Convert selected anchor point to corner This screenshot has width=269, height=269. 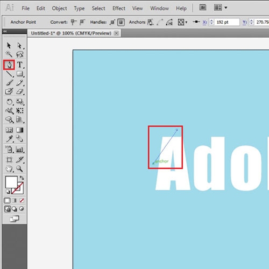(x=74, y=22)
